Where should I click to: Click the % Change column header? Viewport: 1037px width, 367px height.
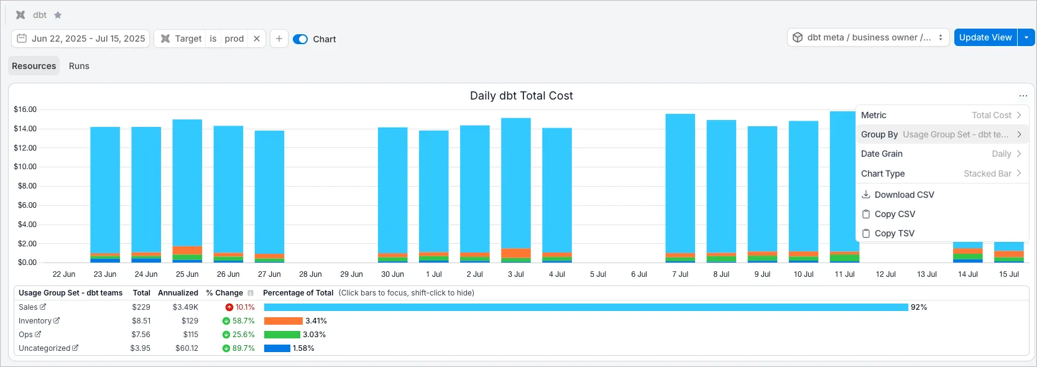click(224, 293)
